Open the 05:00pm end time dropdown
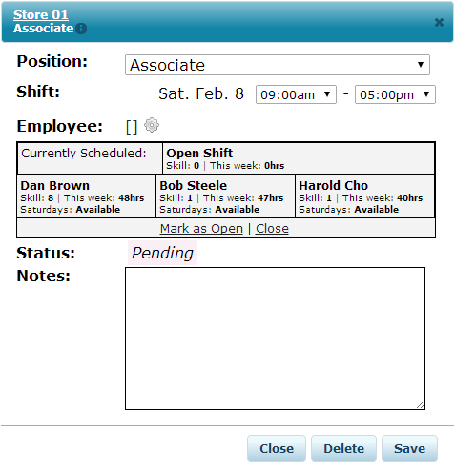455x474 pixels. point(395,94)
